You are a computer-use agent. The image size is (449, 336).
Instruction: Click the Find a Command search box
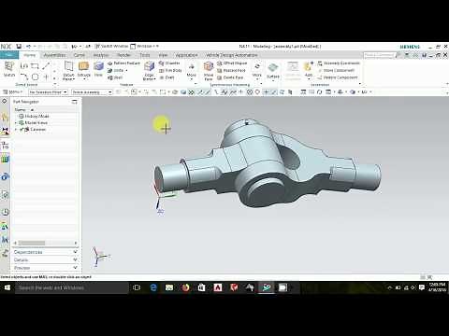click(379, 55)
